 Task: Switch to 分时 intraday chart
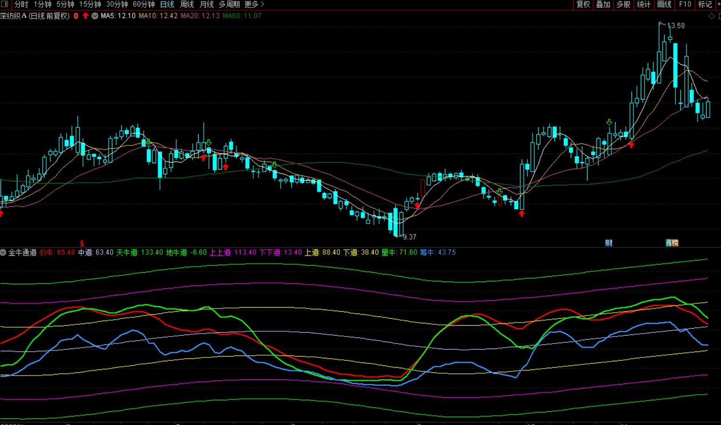coord(21,4)
